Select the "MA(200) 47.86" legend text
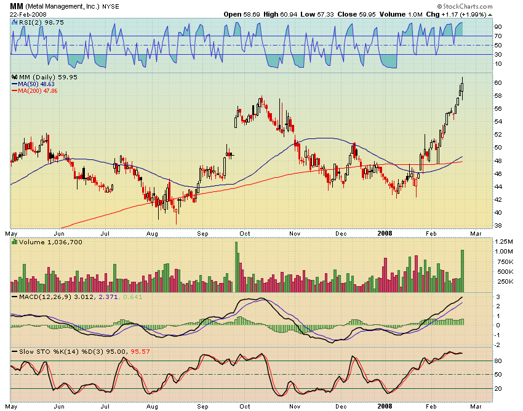The width and height of the screenshot is (523, 411). 38,90
